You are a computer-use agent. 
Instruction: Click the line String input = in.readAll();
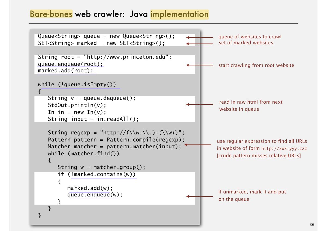coord(93,119)
